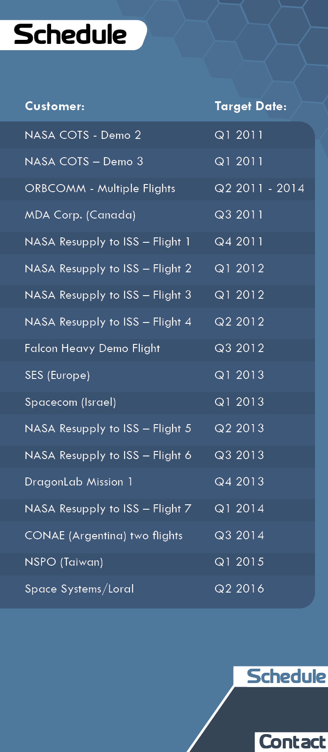328x752 pixels.
Task: Select NASA Resupply to ISS – Flight 1
Action: 157,242
